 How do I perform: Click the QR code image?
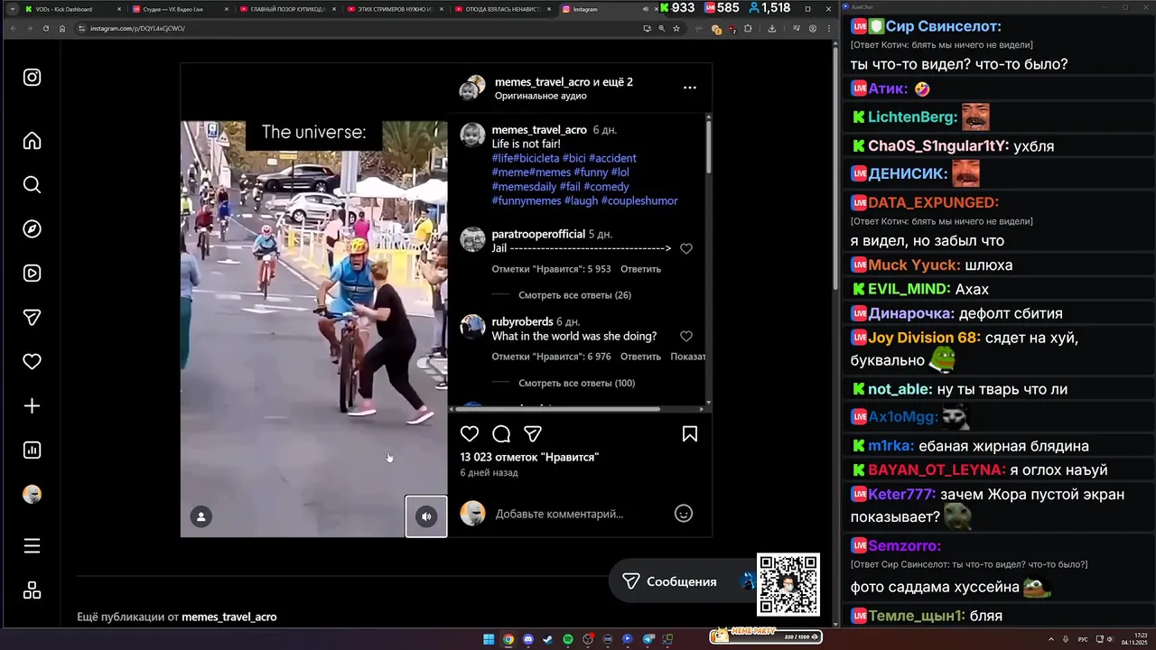[788, 584]
